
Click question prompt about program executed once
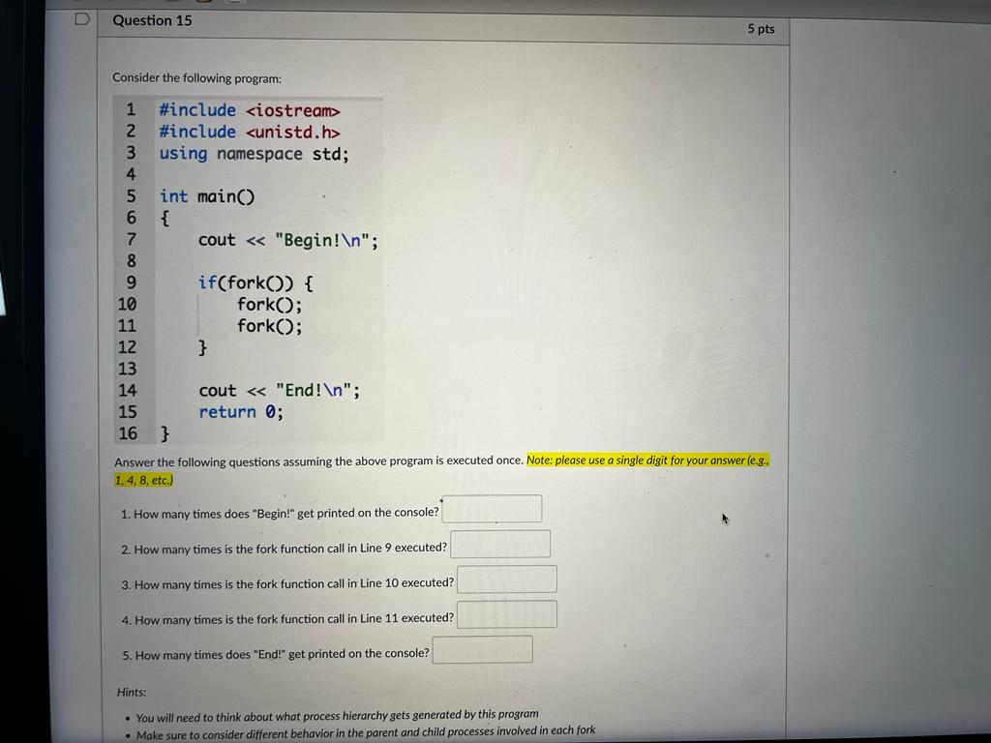[x=319, y=461]
